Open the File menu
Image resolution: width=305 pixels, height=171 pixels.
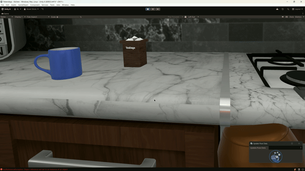coord(2,5)
